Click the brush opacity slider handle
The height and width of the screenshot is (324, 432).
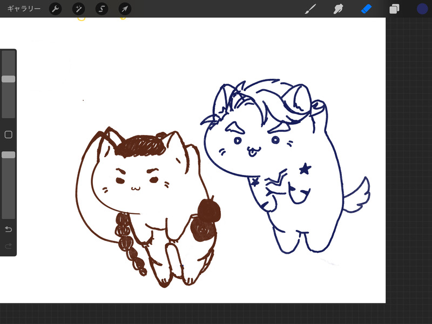pos(9,155)
